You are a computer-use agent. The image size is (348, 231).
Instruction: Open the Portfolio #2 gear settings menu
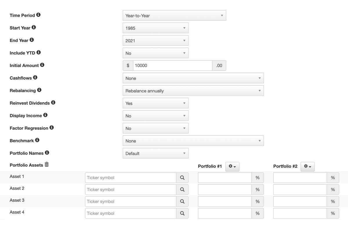tap(307, 166)
